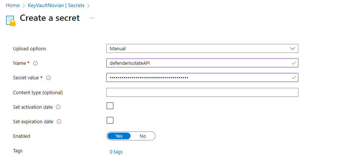The width and height of the screenshot is (345, 162).
Task: Click the Name field containing defenderIsolateAPI
Action: point(202,63)
